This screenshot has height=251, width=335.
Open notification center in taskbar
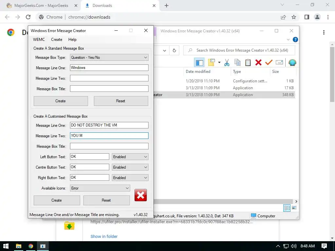[x=324, y=246]
